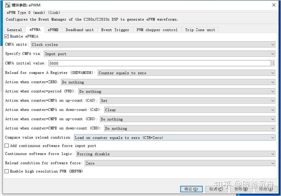
Task: Click the 帮助 (Help) button
Action: point(241,189)
